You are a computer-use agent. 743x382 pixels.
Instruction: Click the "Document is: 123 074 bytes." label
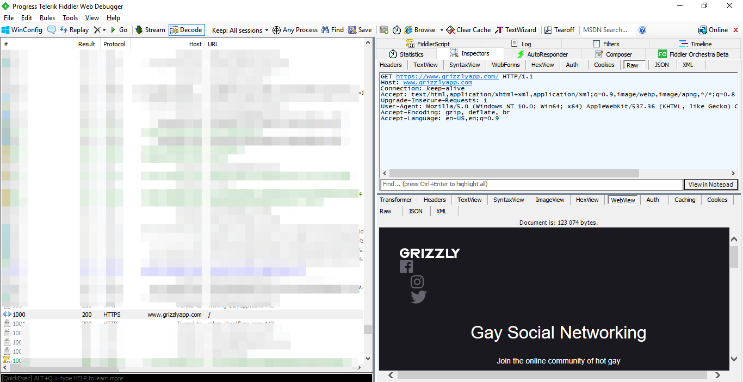pos(559,223)
